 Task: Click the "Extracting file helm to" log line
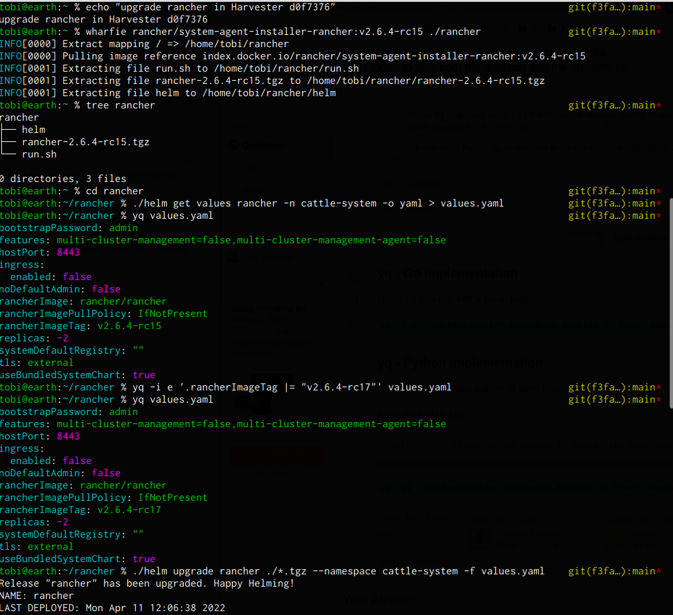tap(168, 93)
